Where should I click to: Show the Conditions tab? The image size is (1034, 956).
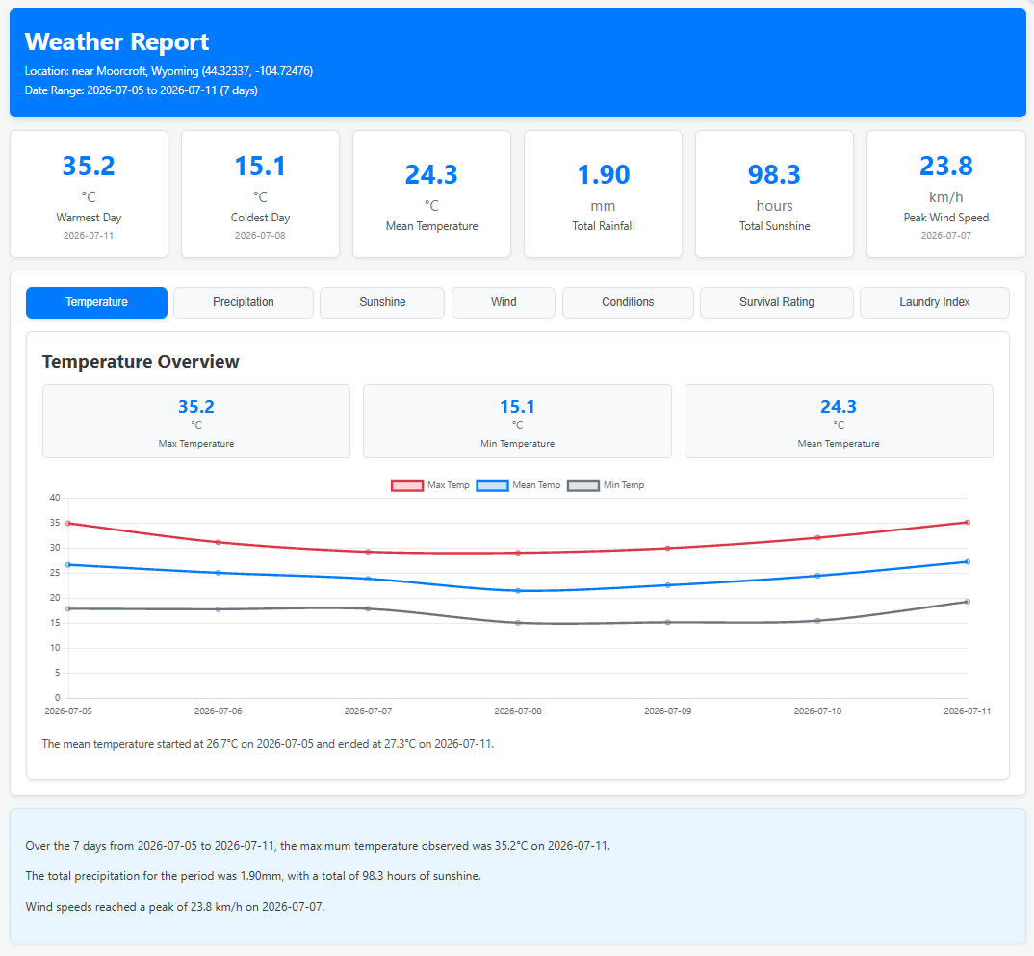click(628, 302)
